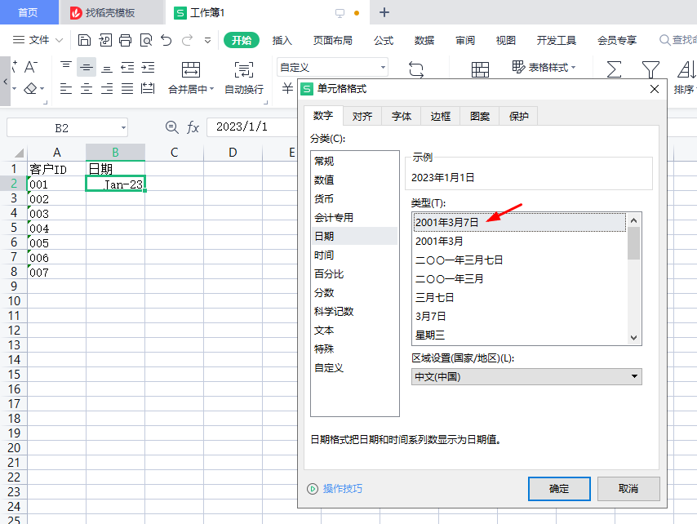Click Merge and Center icon
Image resolution: width=697 pixels, height=524 pixels.
(x=191, y=69)
